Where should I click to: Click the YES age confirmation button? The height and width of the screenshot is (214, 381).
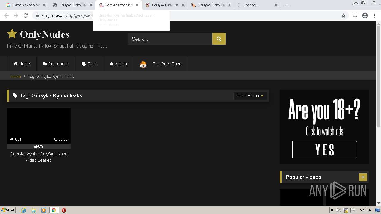click(x=324, y=150)
